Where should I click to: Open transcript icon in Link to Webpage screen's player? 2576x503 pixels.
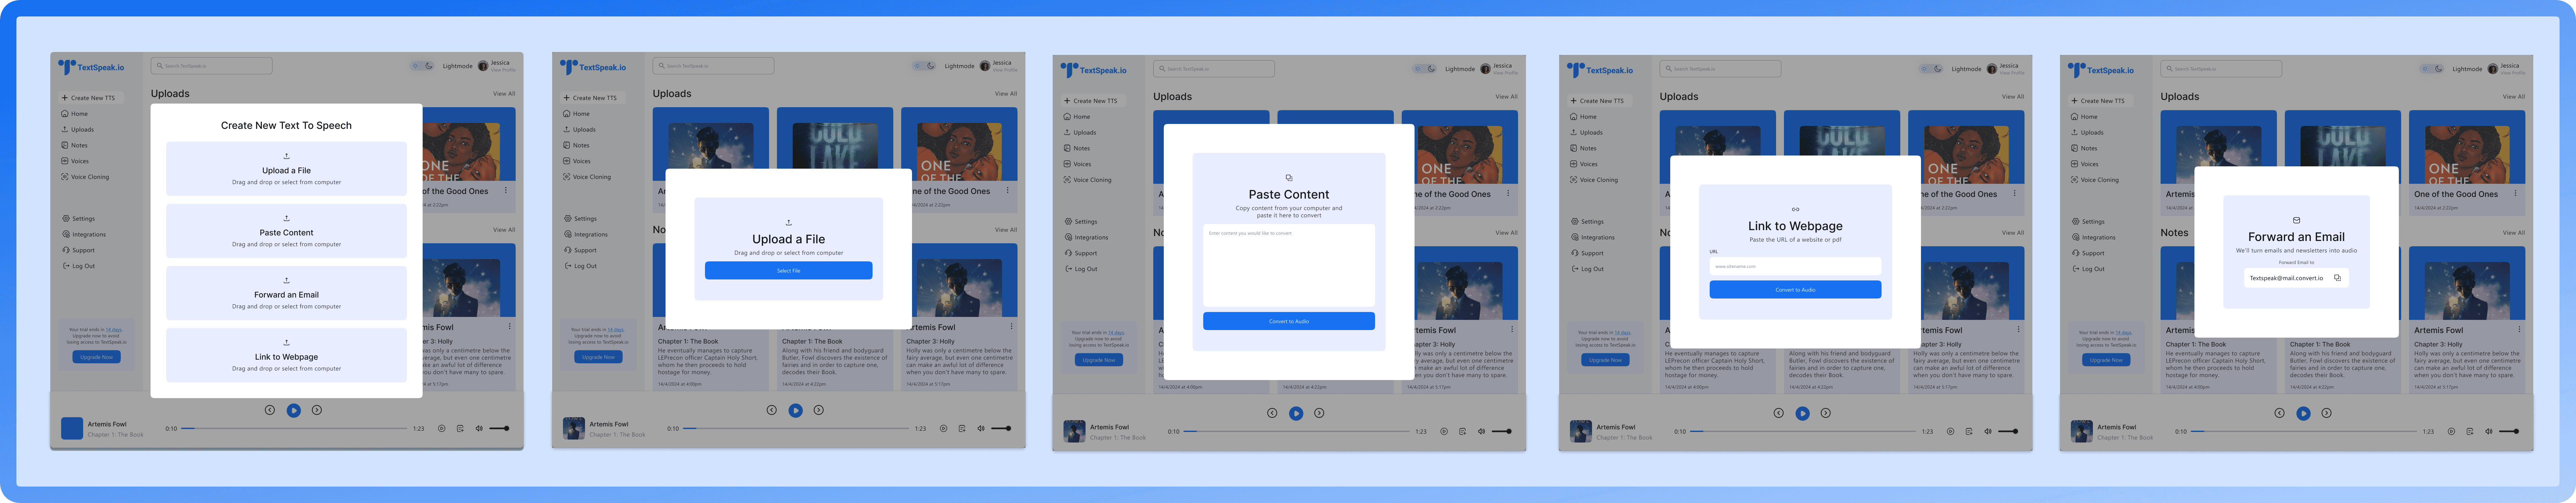(x=1969, y=431)
